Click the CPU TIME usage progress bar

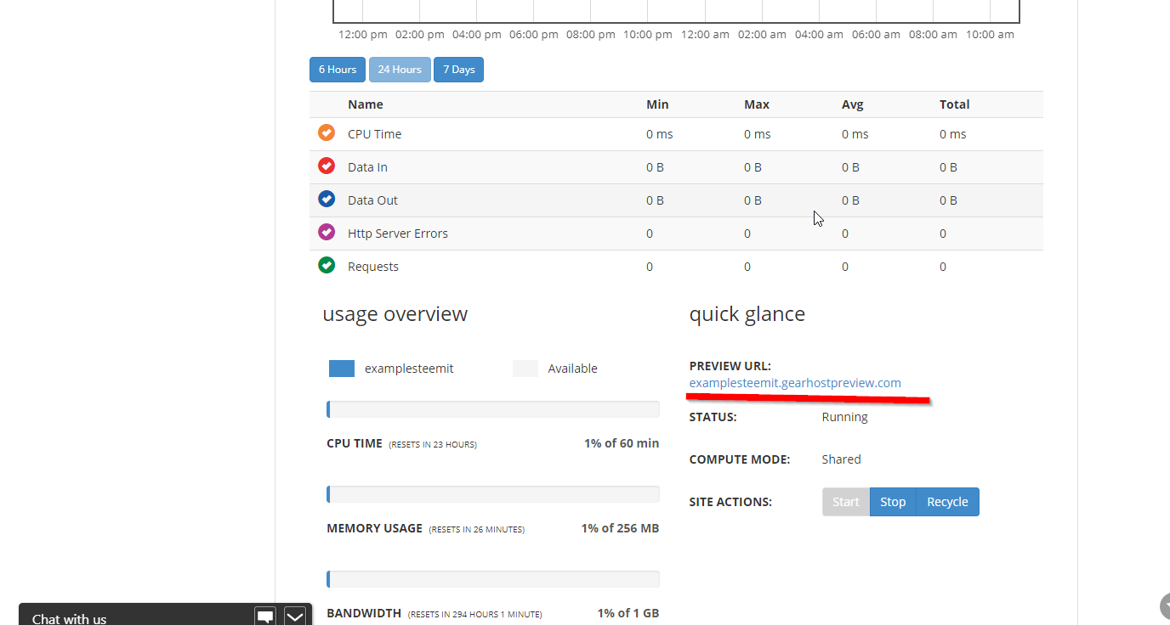[493, 409]
